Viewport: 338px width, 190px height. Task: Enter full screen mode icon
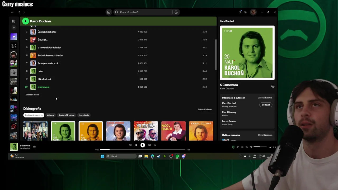click(x=274, y=147)
